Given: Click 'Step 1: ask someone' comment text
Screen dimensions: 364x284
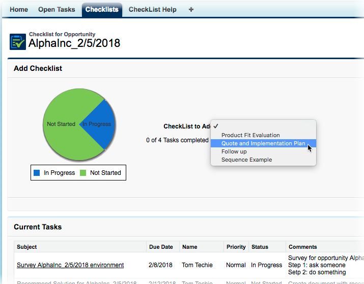Looking at the screenshot, I should [317, 265].
